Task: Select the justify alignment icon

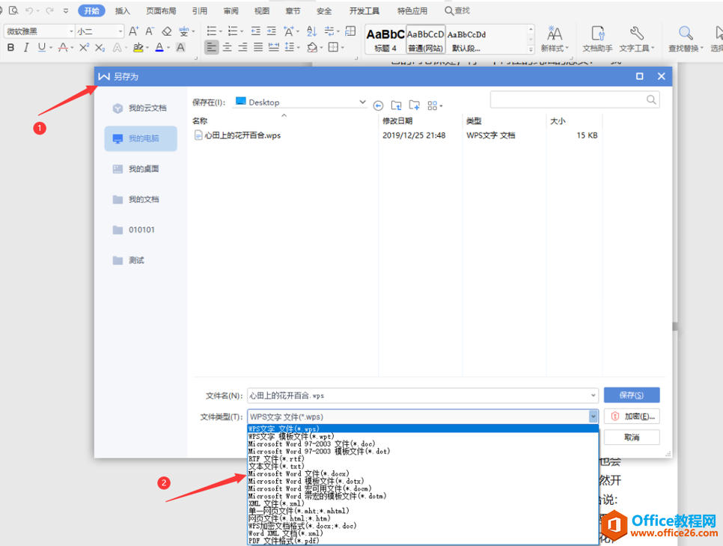Action: pos(258,47)
